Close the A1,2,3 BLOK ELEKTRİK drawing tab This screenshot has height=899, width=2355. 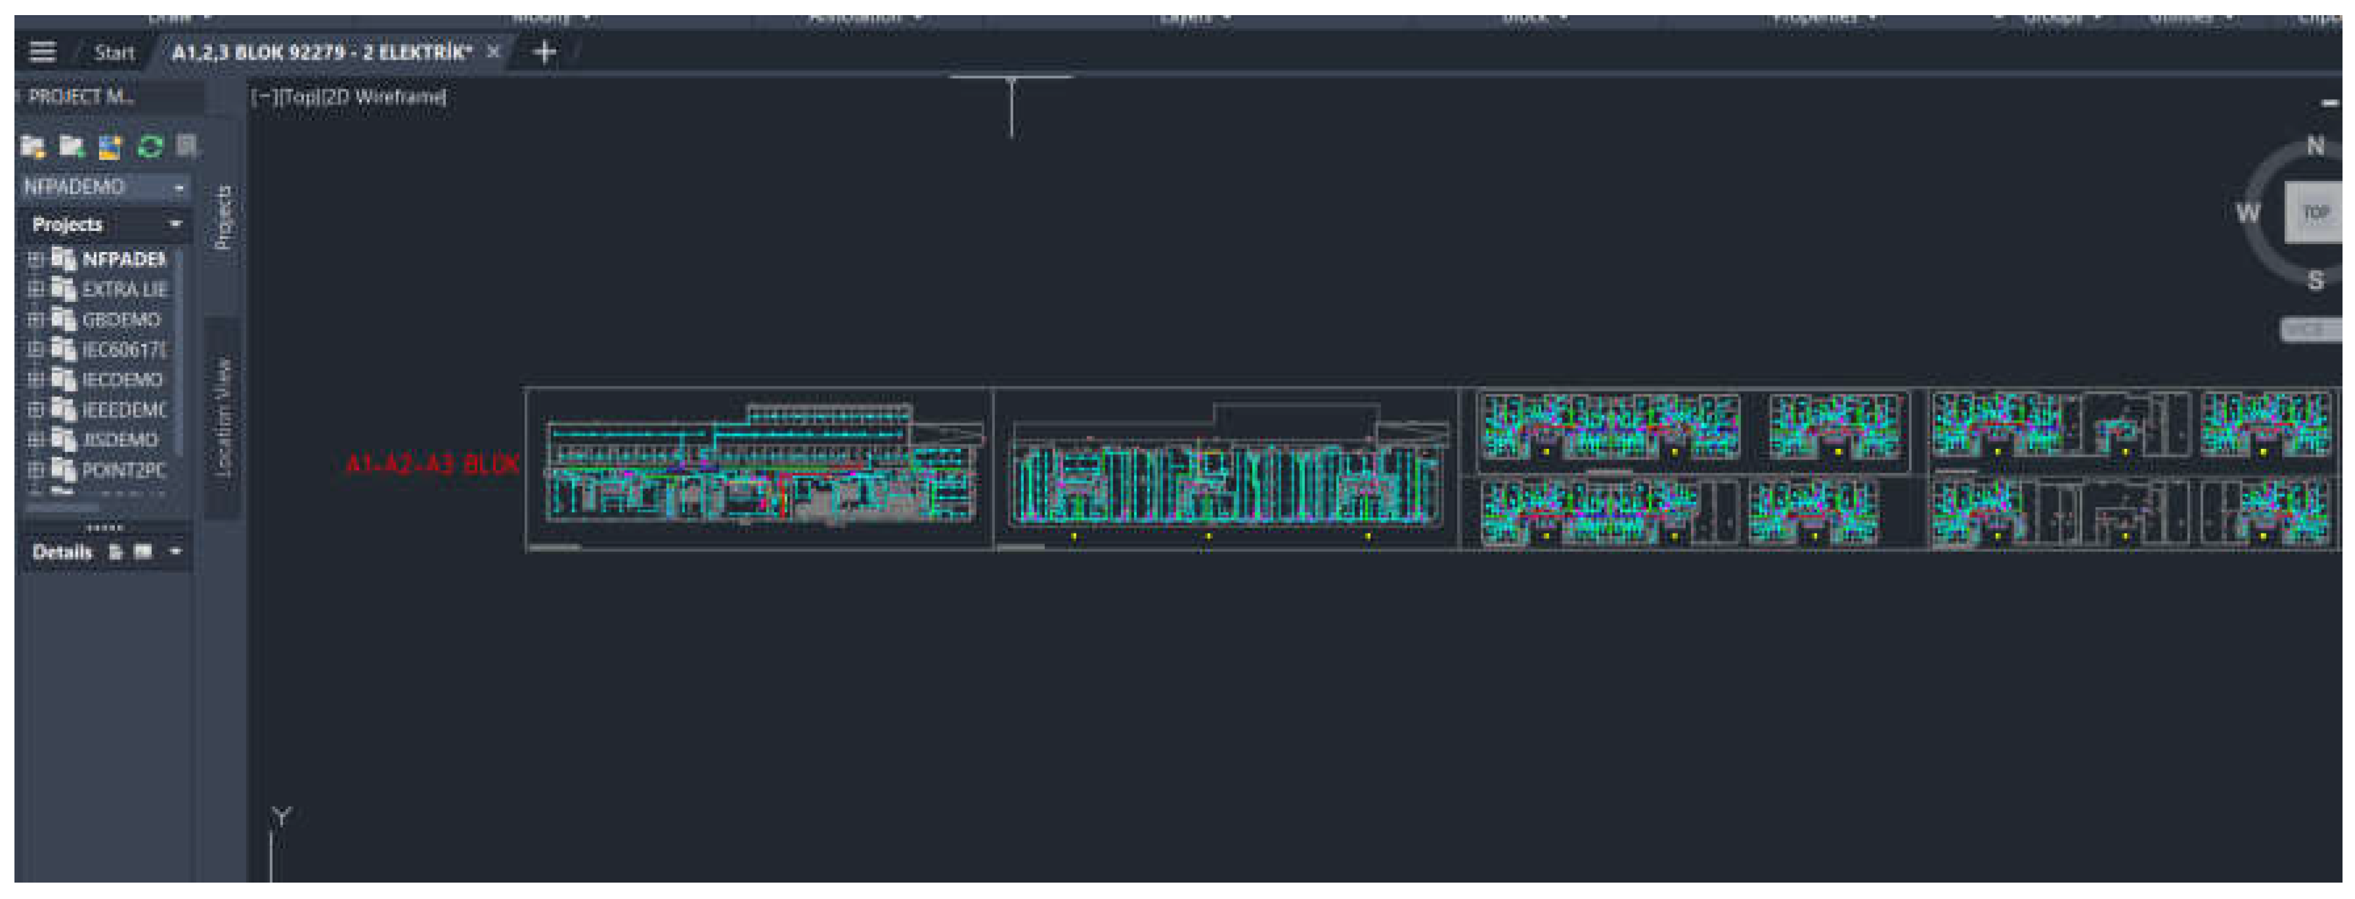point(494,52)
